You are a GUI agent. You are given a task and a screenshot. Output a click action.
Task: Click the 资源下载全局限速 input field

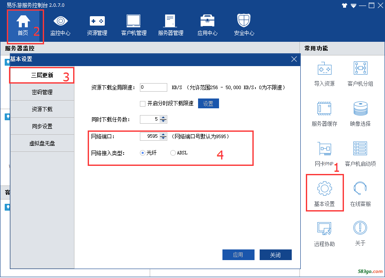[x=153, y=87]
